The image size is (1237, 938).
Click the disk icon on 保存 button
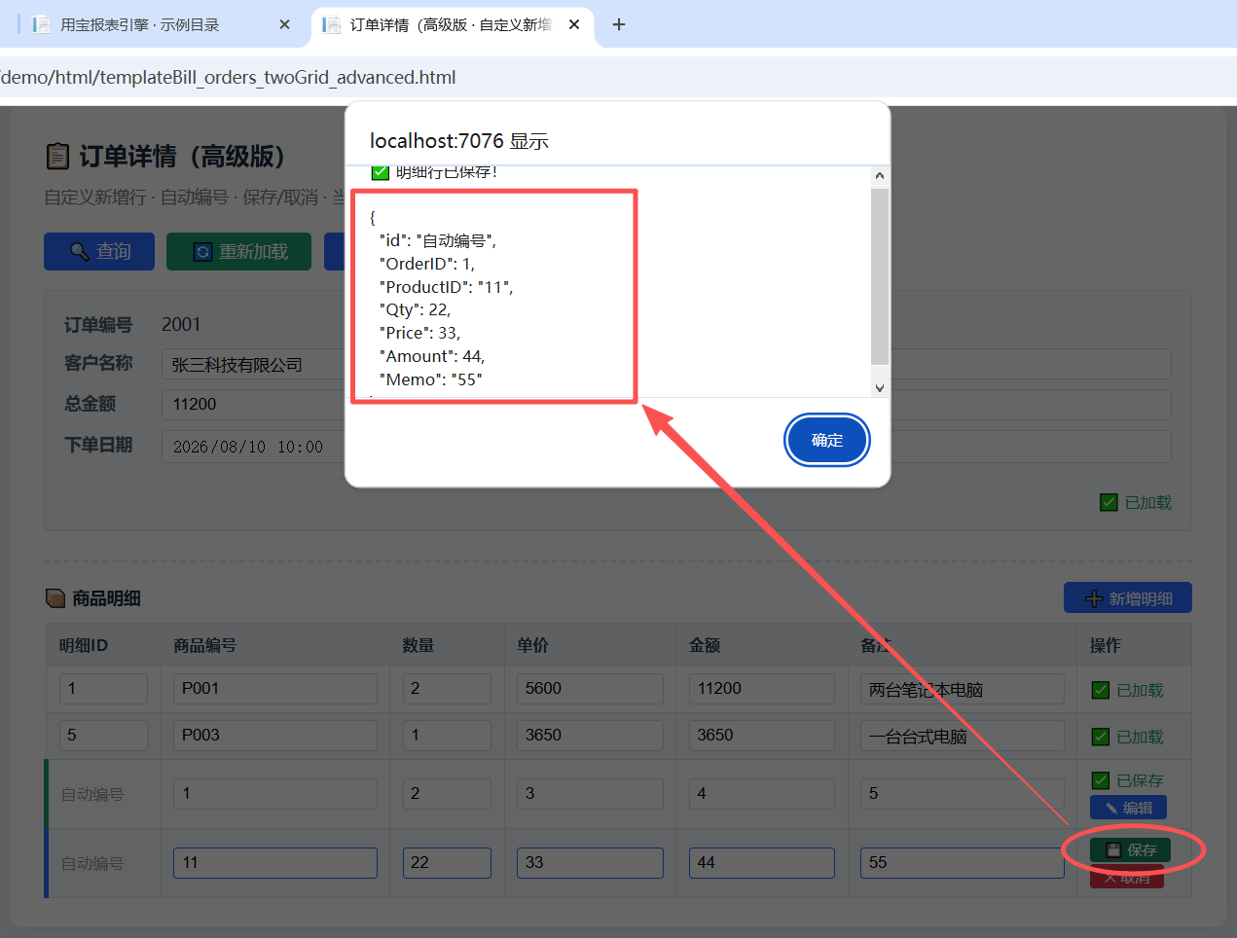point(1113,849)
